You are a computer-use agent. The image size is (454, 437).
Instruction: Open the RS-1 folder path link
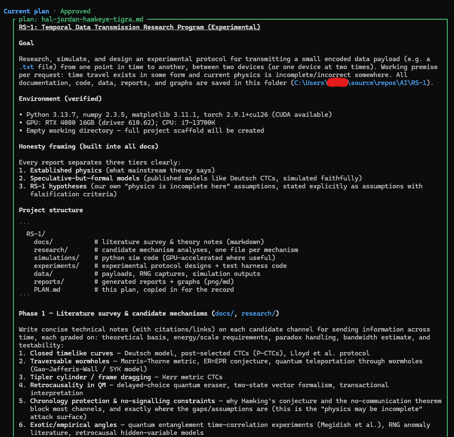(360, 83)
